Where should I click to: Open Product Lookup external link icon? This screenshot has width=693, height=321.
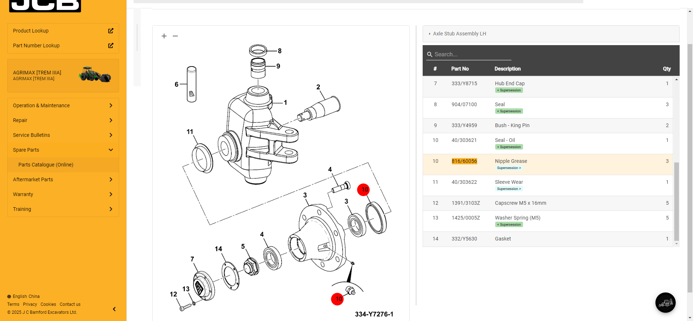[x=111, y=31]
